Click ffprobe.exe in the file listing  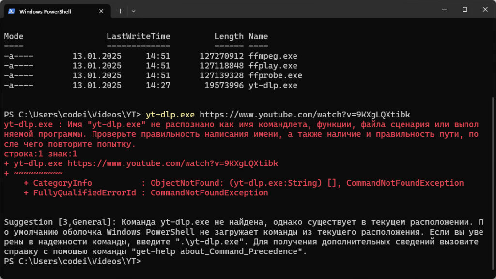tap(275, 75)
